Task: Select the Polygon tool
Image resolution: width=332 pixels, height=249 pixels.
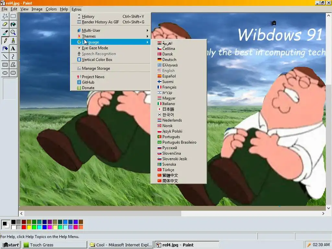Action: tap(13, 65)
